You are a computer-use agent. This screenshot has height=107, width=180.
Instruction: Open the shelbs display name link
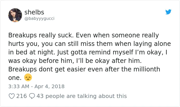pos(34,12)
